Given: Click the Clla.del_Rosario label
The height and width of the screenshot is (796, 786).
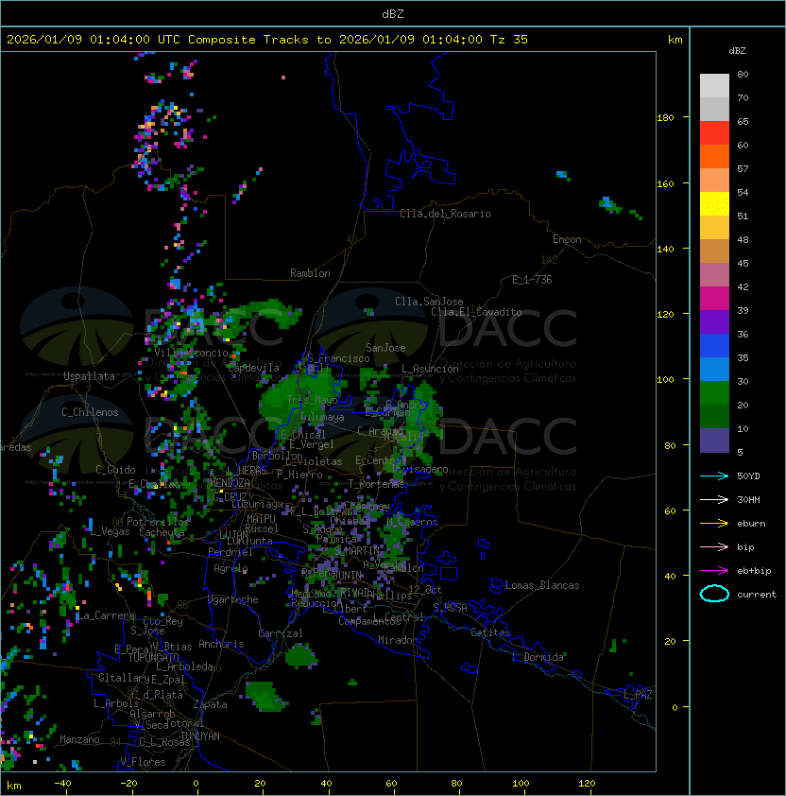Looking at the screenshot, I should [x=445, y=214].
